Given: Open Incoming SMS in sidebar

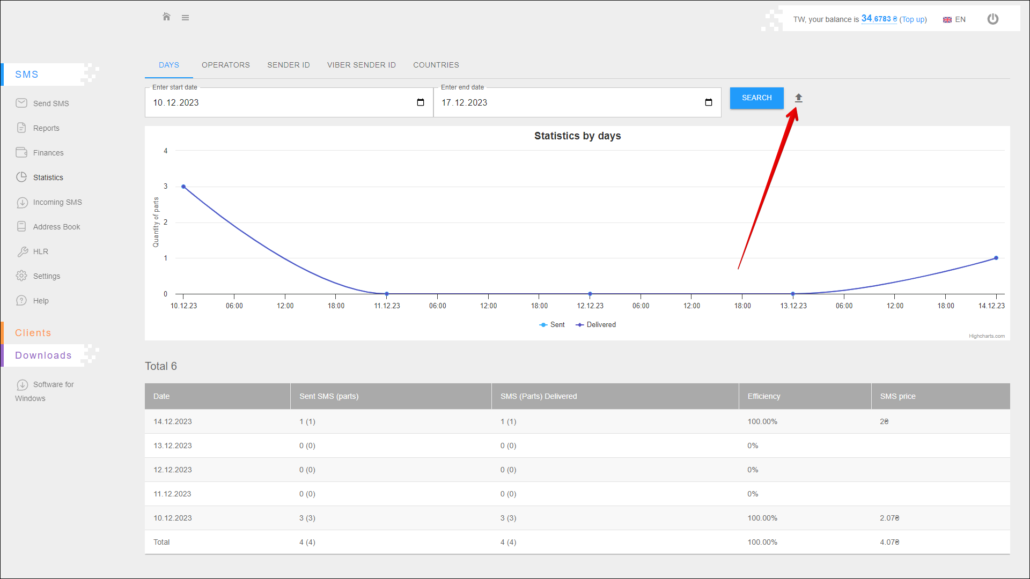Looking at the screenshot, I should point(57,202).
